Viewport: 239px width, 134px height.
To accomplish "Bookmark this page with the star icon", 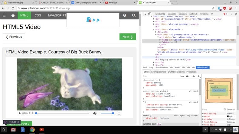I will point(213,8).
